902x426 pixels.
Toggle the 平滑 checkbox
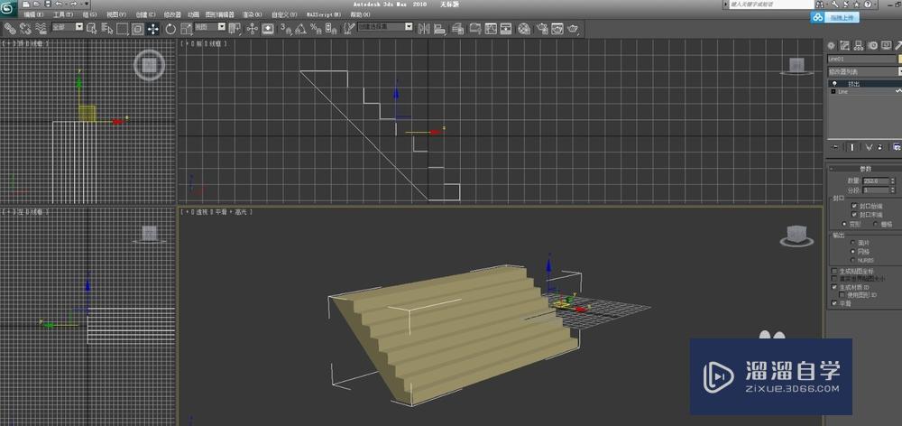click(834, 303)
